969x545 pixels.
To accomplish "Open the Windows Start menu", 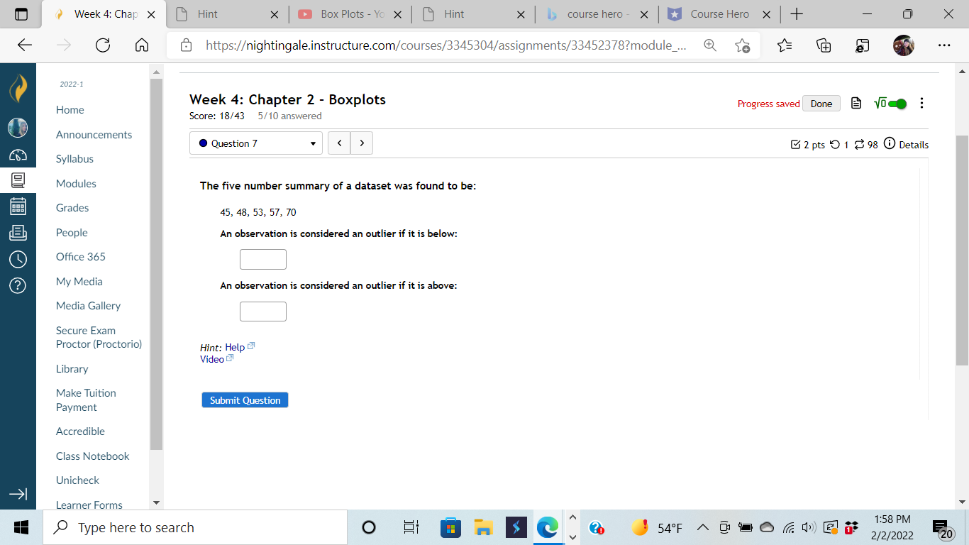I will 21,527.
